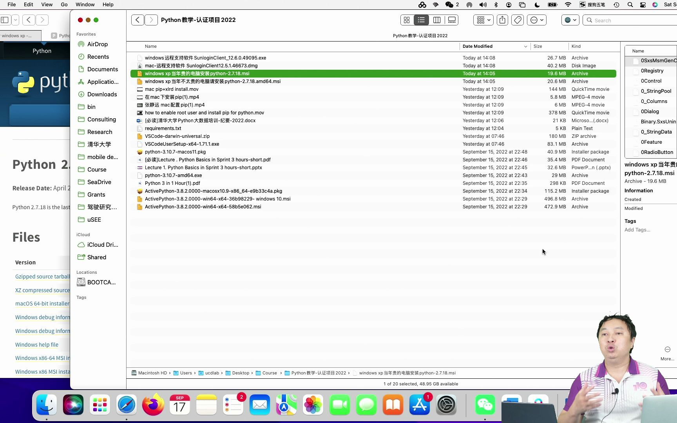The image size is (677, 423).
Task: Switch Finder to icon view
Action: pyautogui.click(x=407, y=20)
